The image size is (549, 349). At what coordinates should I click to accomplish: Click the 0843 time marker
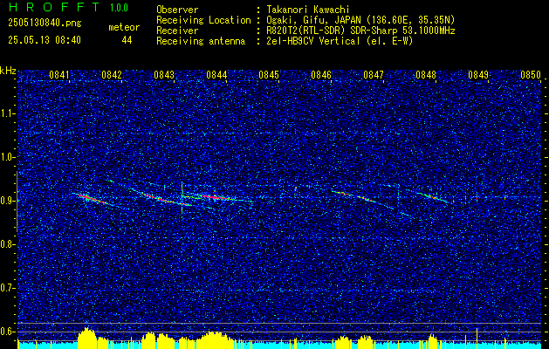point(164,75)
